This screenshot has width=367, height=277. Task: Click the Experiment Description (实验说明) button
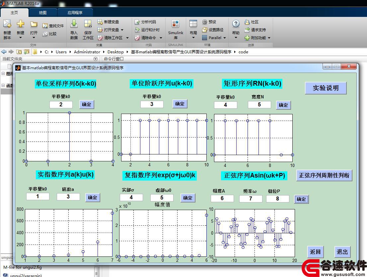pos(326,88)
